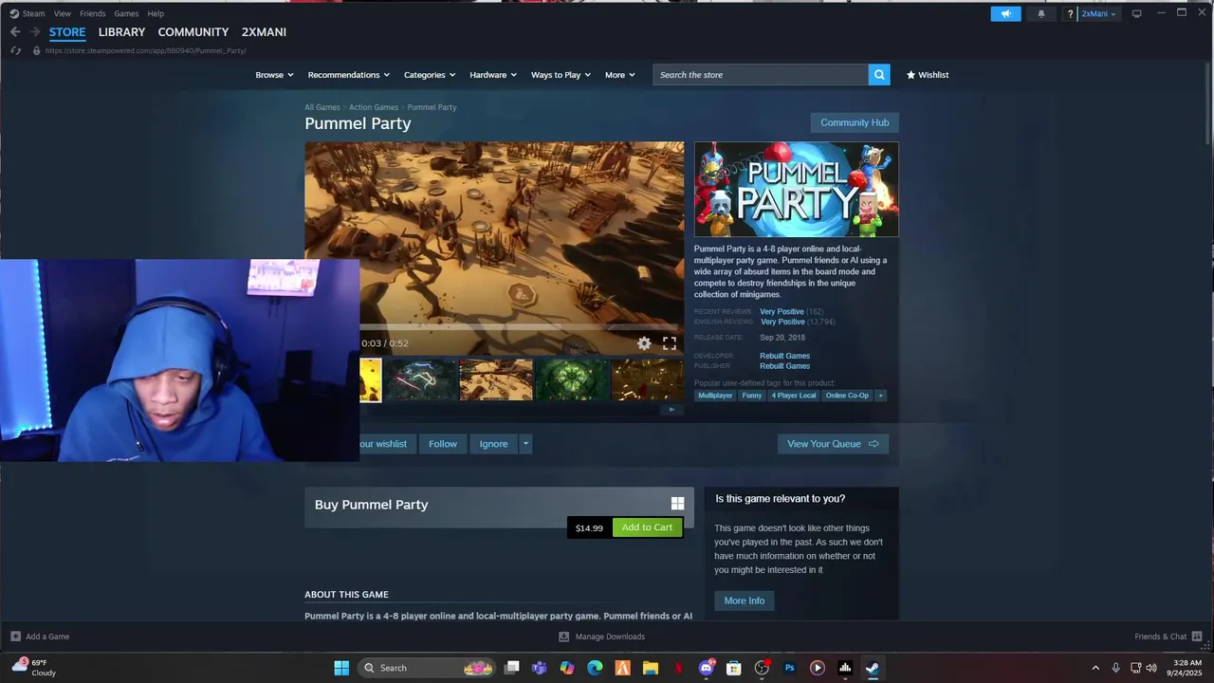
Task: Click the Online Co-Op tag
Action: (x=847, y=396)
